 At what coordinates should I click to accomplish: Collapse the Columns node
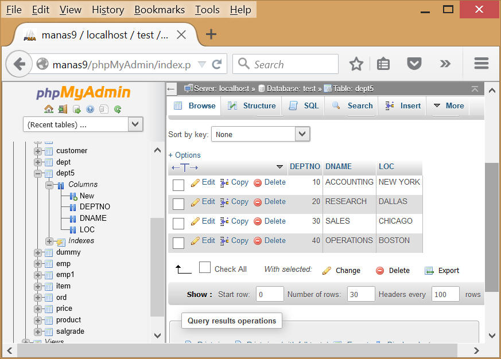(49, 185)
